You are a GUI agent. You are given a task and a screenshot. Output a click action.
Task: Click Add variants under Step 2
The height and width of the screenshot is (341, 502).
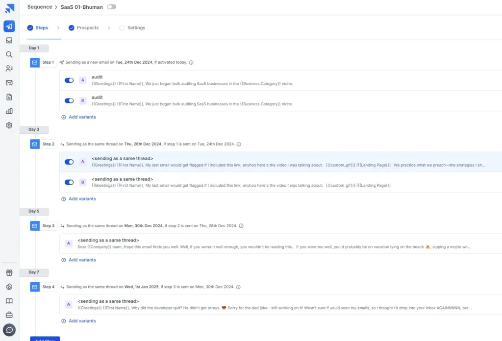78,199
